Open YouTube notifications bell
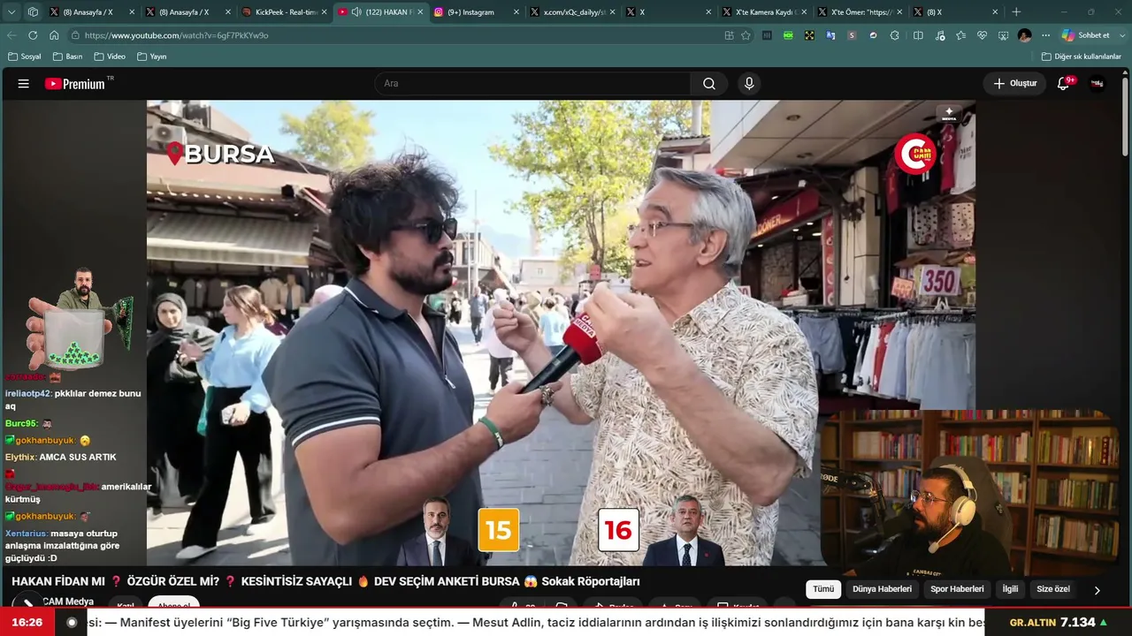This screenshot has width=1132, height=636. (x=1064, y=84)
